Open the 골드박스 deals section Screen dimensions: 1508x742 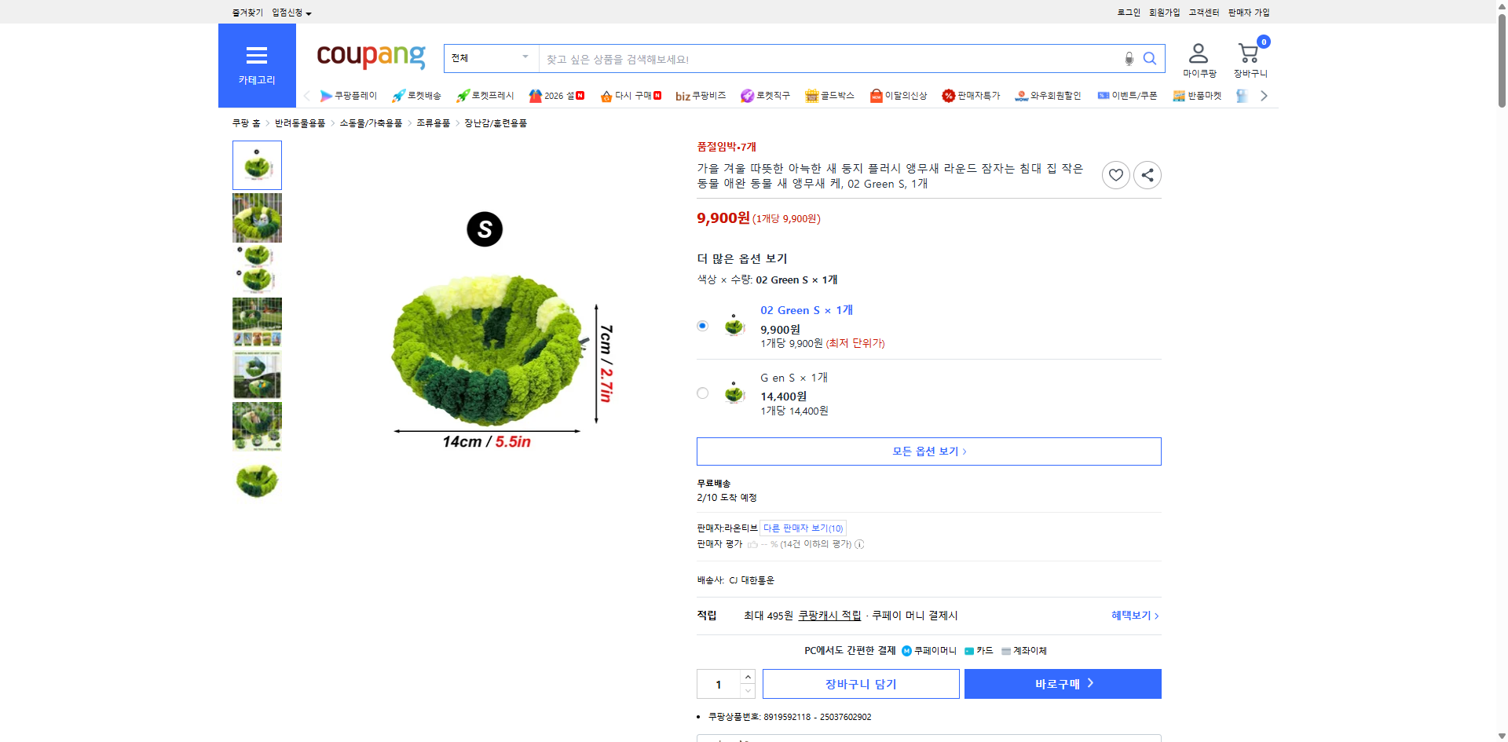(x=829, y=96)
